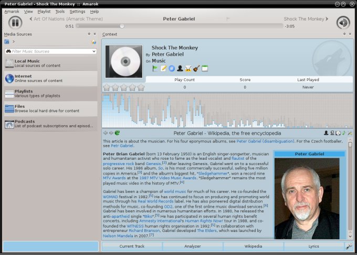The width and height of the screenshot is (357, 255).
Task: Click the playback position slider handle
Action: (122, 26)
